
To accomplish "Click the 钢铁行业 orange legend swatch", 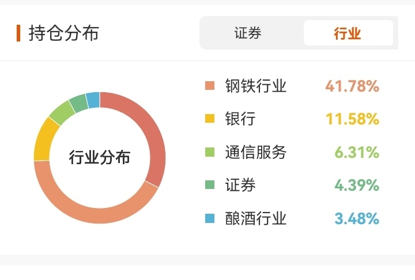I will coord(210,86).
